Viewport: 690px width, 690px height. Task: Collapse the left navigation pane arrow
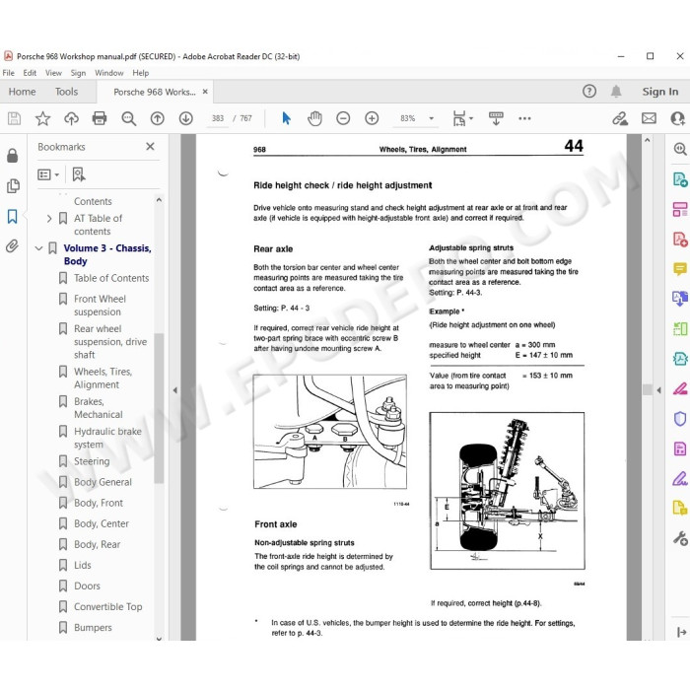click(x=175, y=390)
